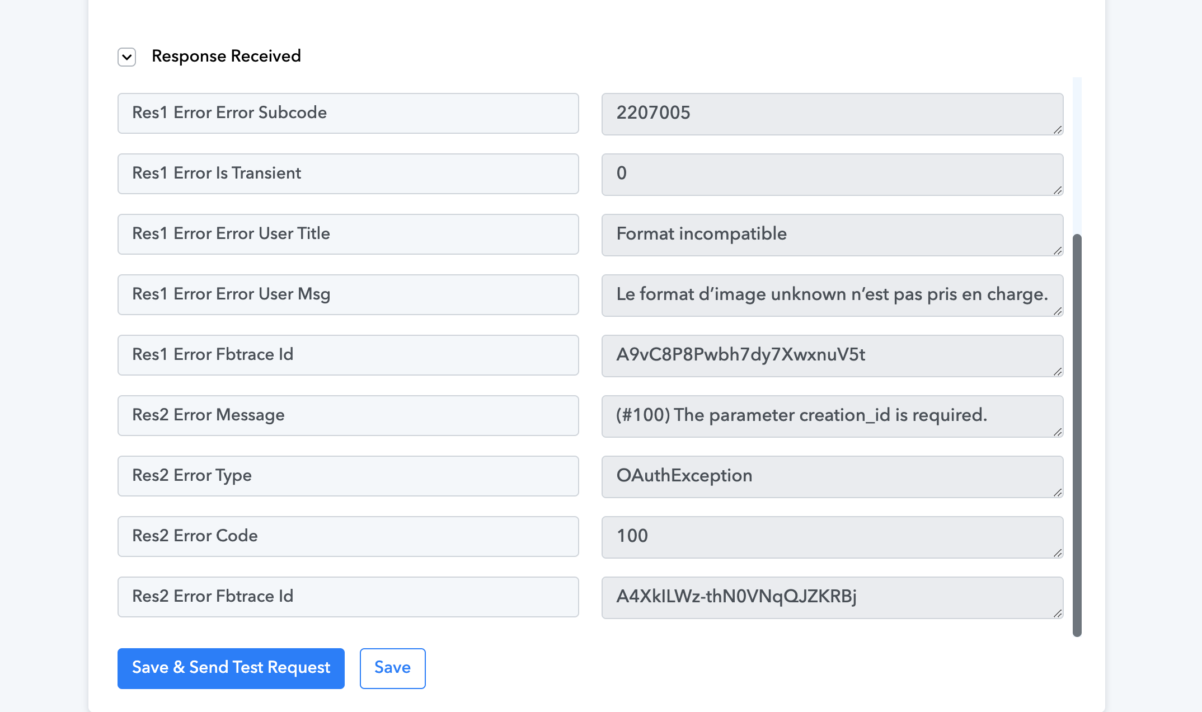Click the OAuthException value field

833,477
